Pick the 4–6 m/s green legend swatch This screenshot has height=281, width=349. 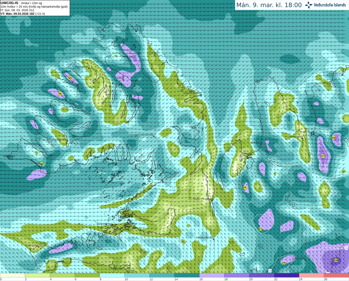pos(62,275)
